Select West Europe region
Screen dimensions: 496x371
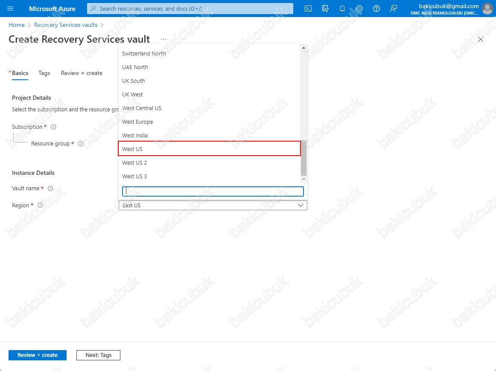pos(209,122)
